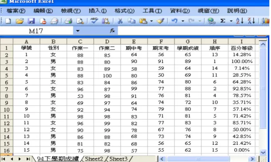This screenshot has width=271, height=162.
Task: Select the cell containing 100 in 作業二 column
Action: [107, 76]
